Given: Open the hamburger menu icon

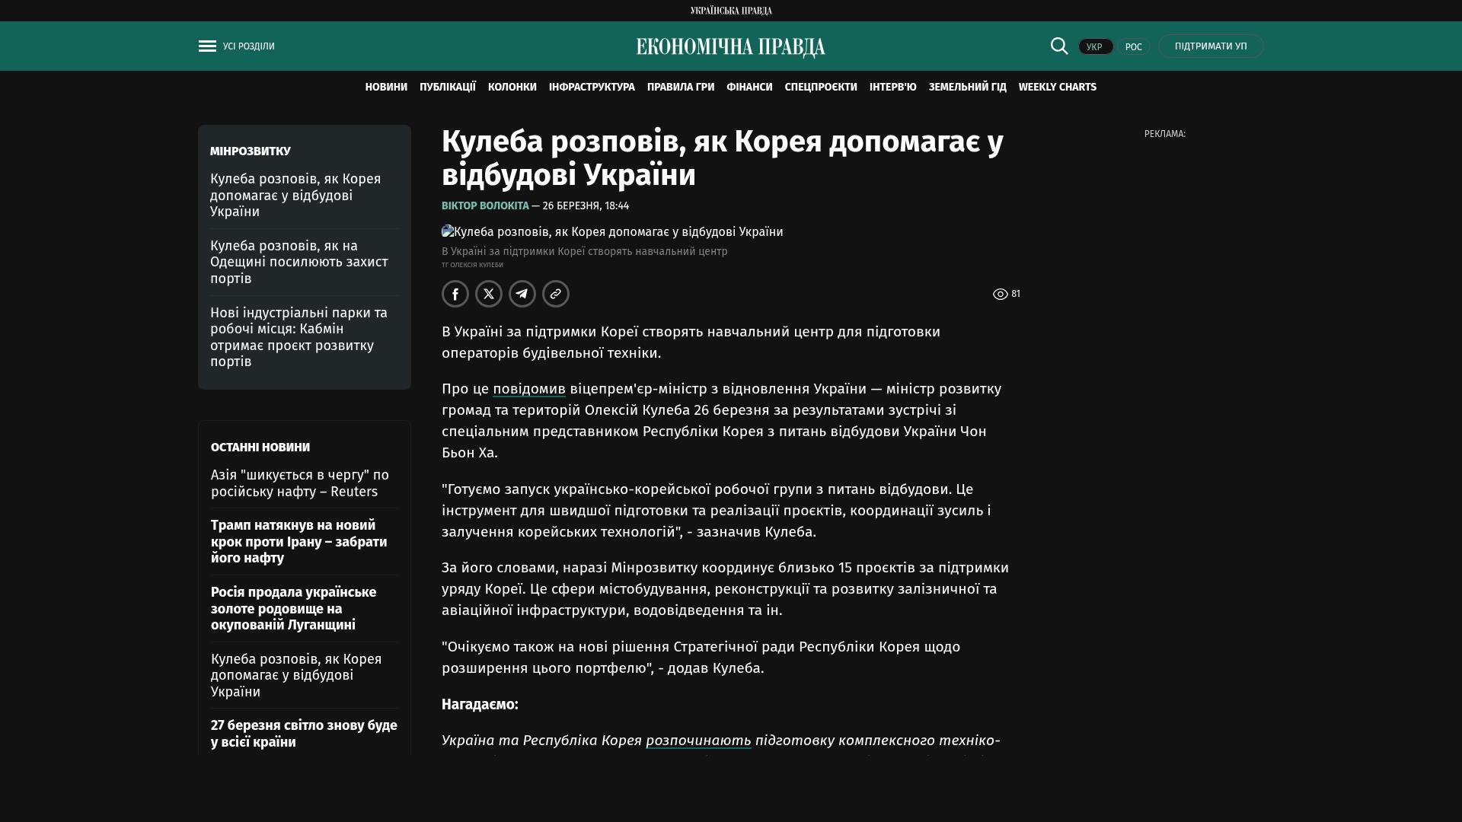Looking at the screenshot, I should (x=207, y=46).
